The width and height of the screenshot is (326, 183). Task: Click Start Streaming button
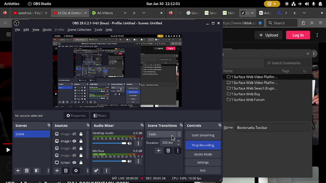pyautogui.click(x=203, y=135)
